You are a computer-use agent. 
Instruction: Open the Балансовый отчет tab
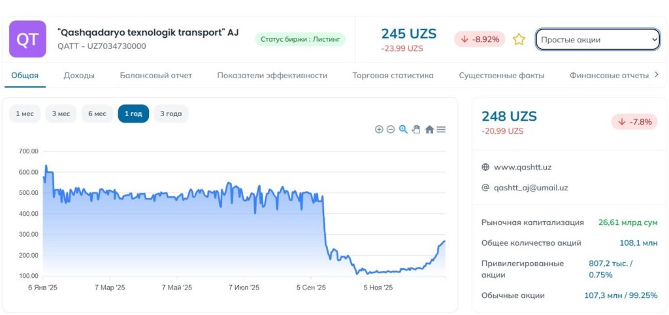(155, 75)
